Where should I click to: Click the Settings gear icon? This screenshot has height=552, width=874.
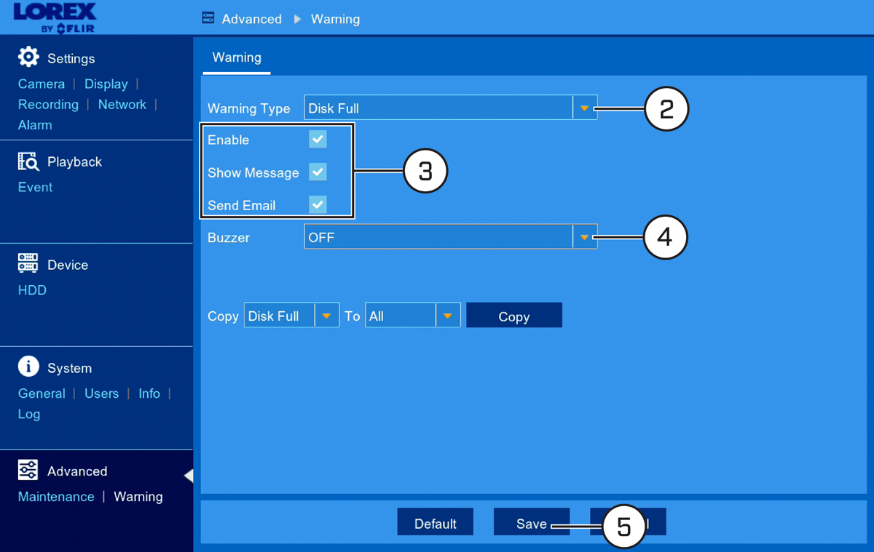tap(28, 57)
